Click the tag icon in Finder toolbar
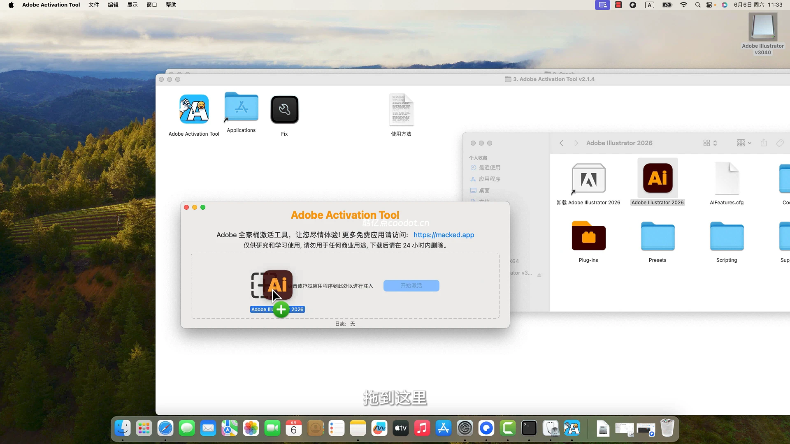The image size is (790, 444). click(x=780, y=143)
